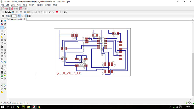This screenshot has width=194, height=109.
Task: Click the vertical scrollbar thumb of the canvas
Action: pos(193,75)
